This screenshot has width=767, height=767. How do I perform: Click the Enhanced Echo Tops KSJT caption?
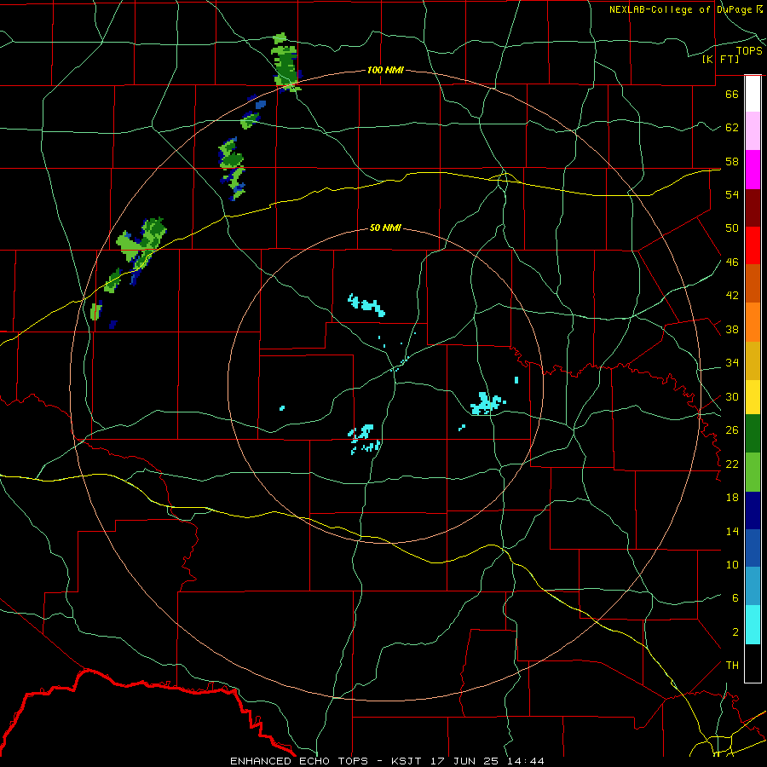[387, 761]
